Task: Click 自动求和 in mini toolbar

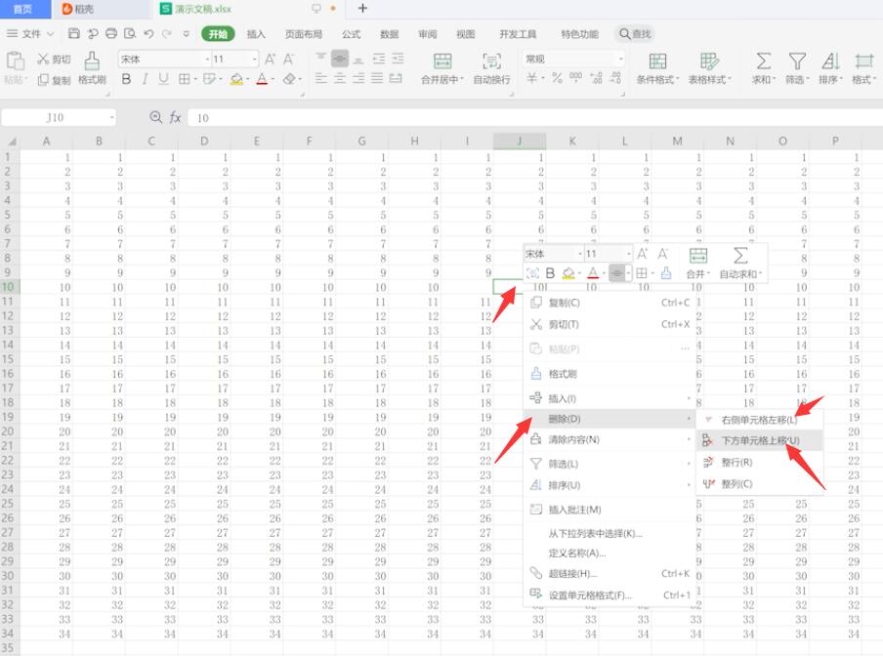Action: point(740,263)
